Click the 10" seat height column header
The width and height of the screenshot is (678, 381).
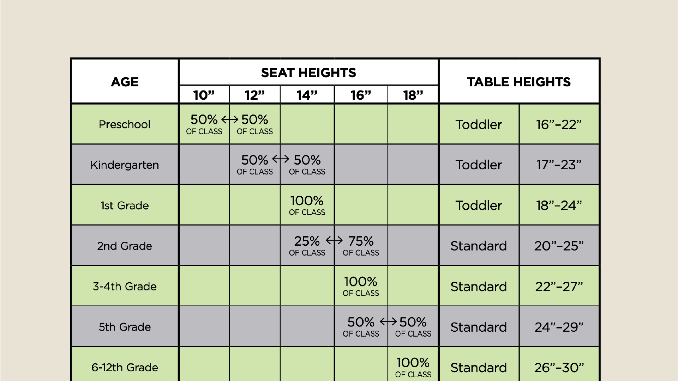pos(204,95)
